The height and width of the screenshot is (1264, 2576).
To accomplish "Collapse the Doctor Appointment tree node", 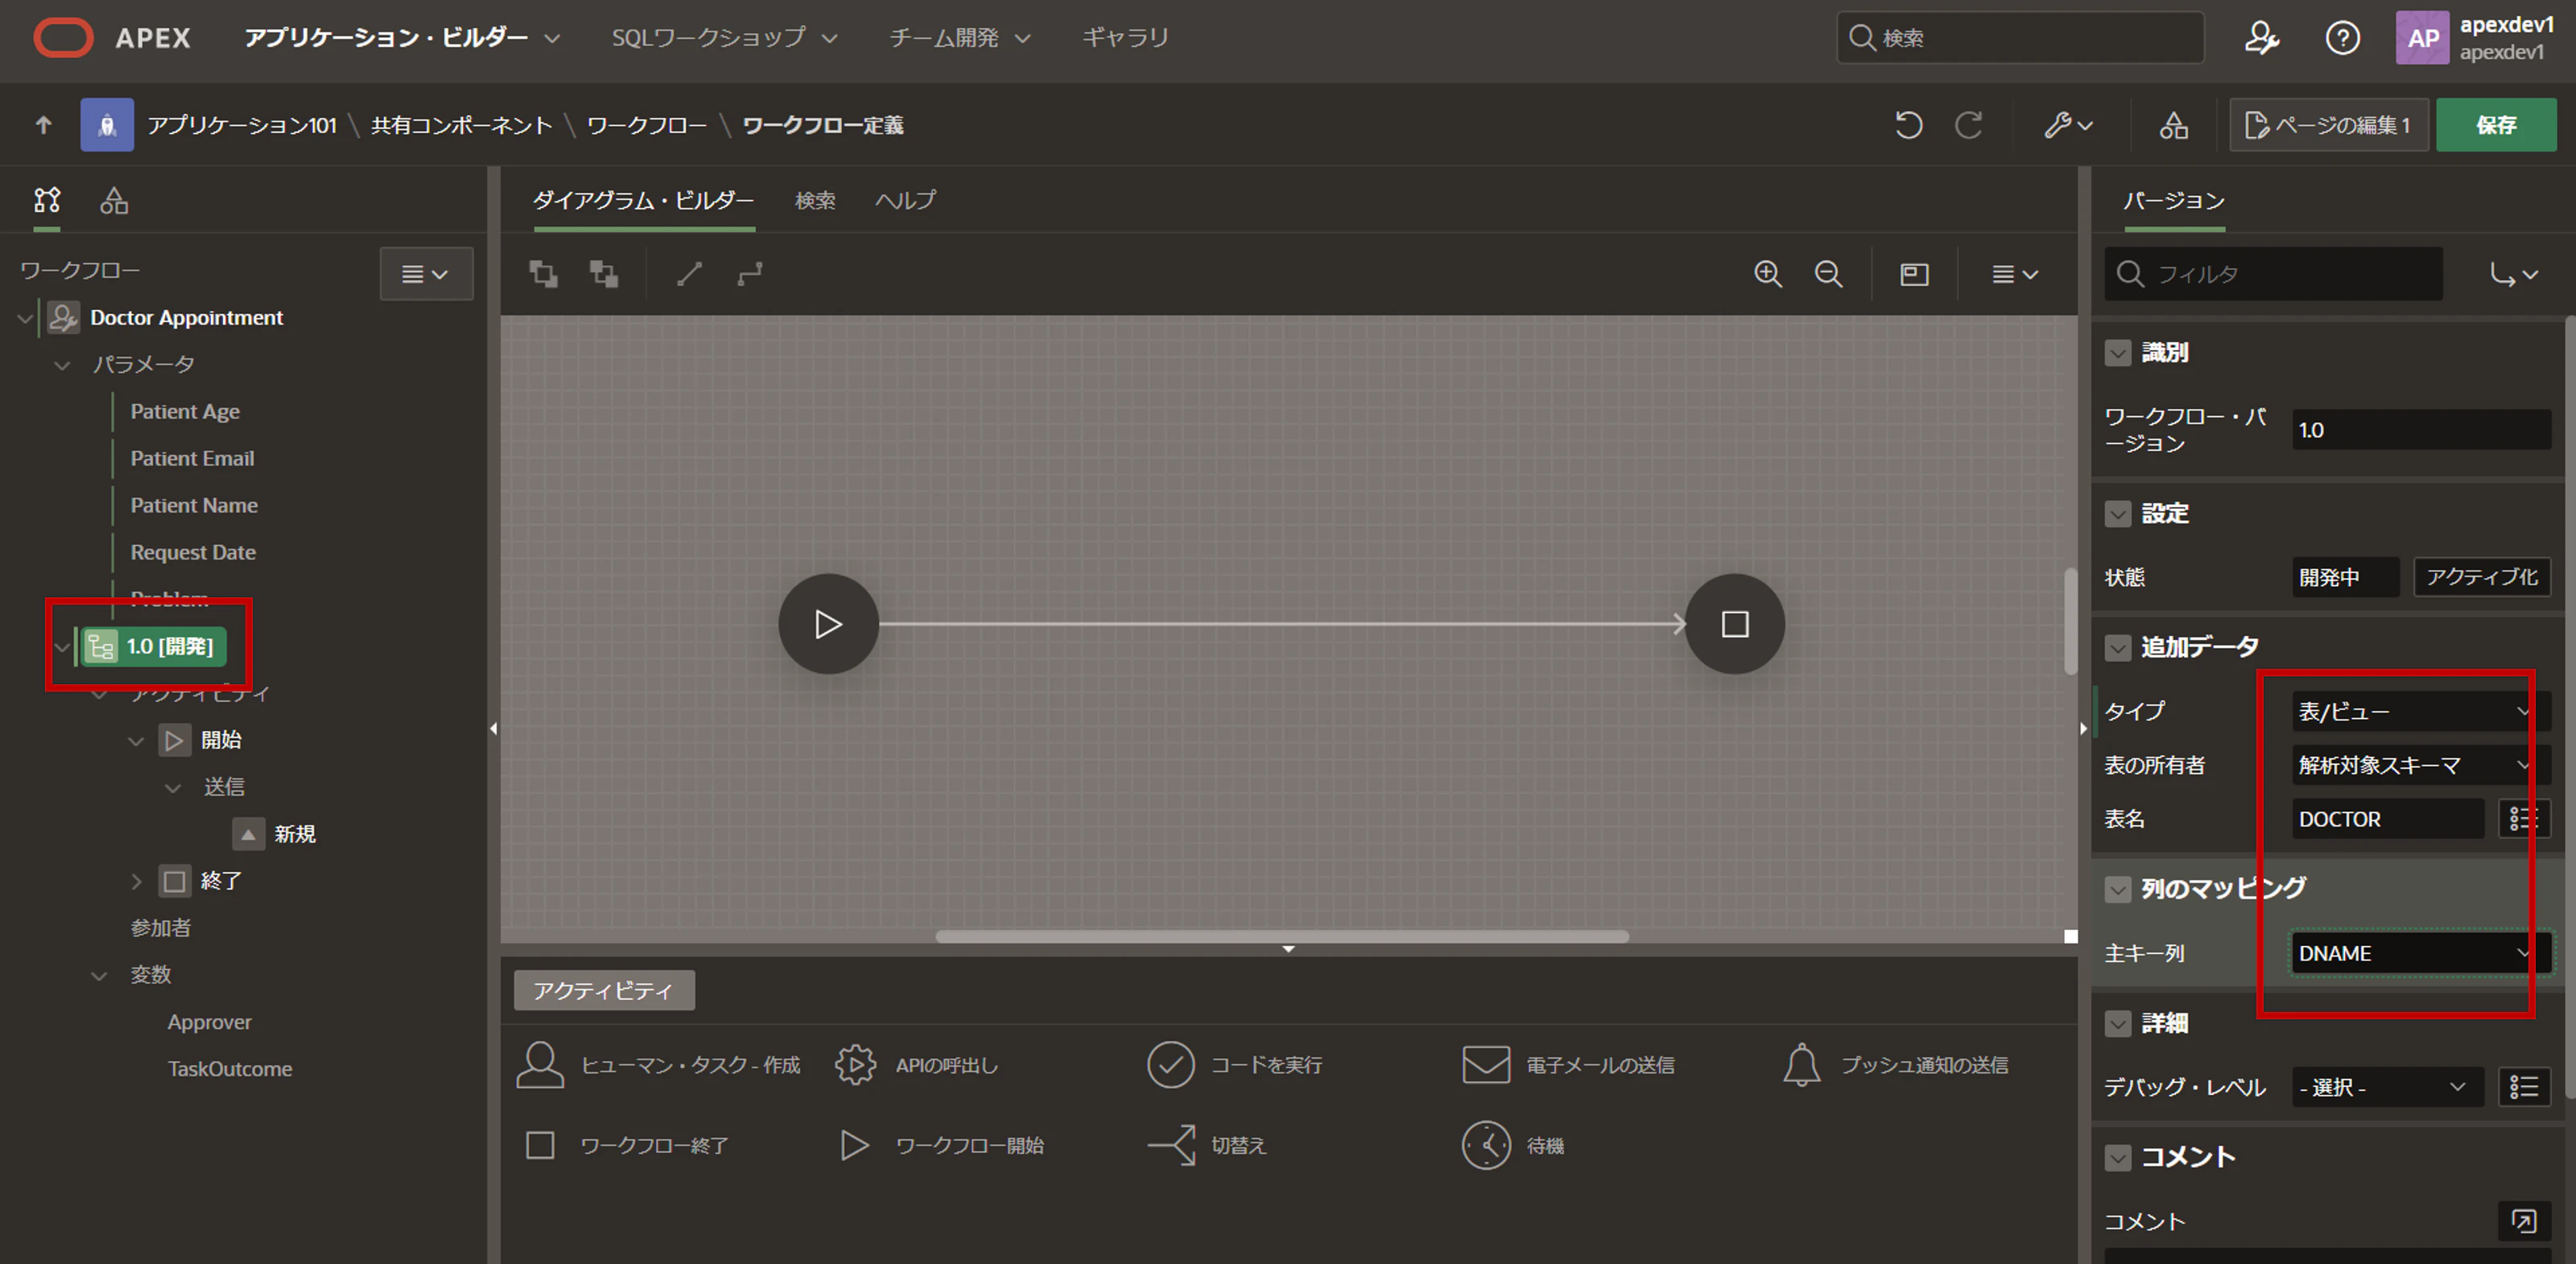I will point(25,318).
